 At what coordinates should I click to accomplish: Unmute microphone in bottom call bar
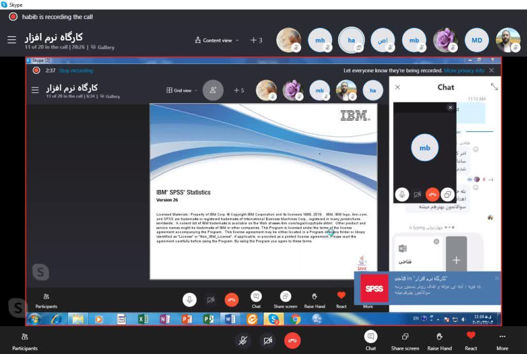[x=243, y=341]
